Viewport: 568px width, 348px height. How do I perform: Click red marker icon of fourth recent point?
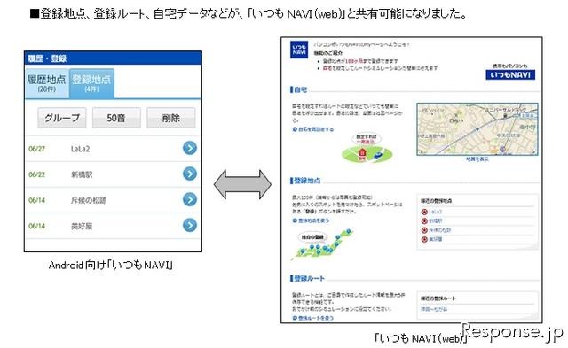click(x=424, y=239)
